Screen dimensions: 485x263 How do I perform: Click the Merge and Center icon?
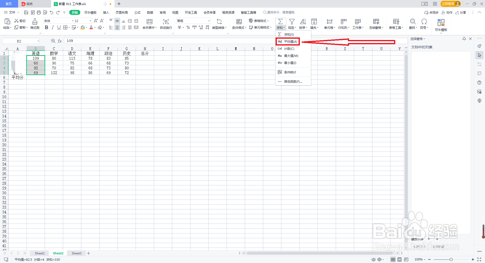pos(150,21)
